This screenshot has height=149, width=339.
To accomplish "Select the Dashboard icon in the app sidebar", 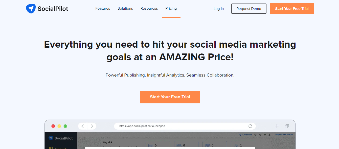I will click(x=51, y=148).
